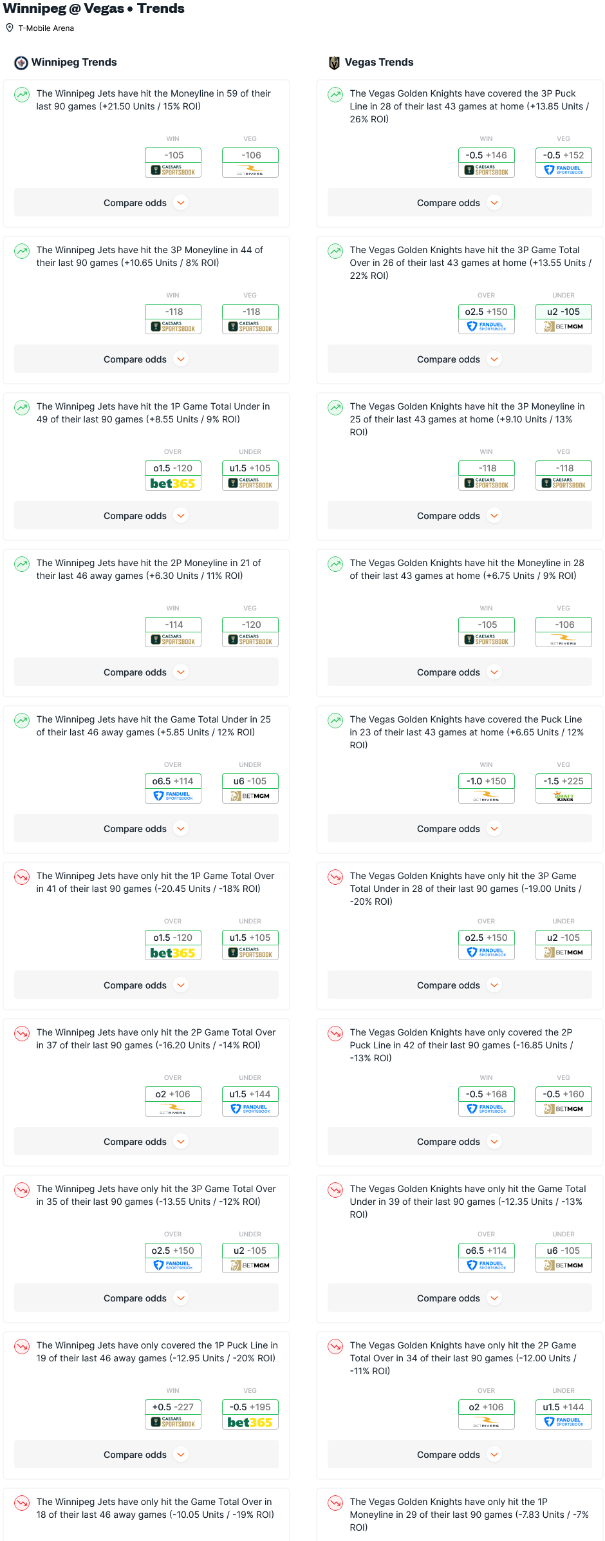Click the red downtrend icon beside Jets 1P Game Total Over
The image size is (605, 1541).
[x=22, y=877]
